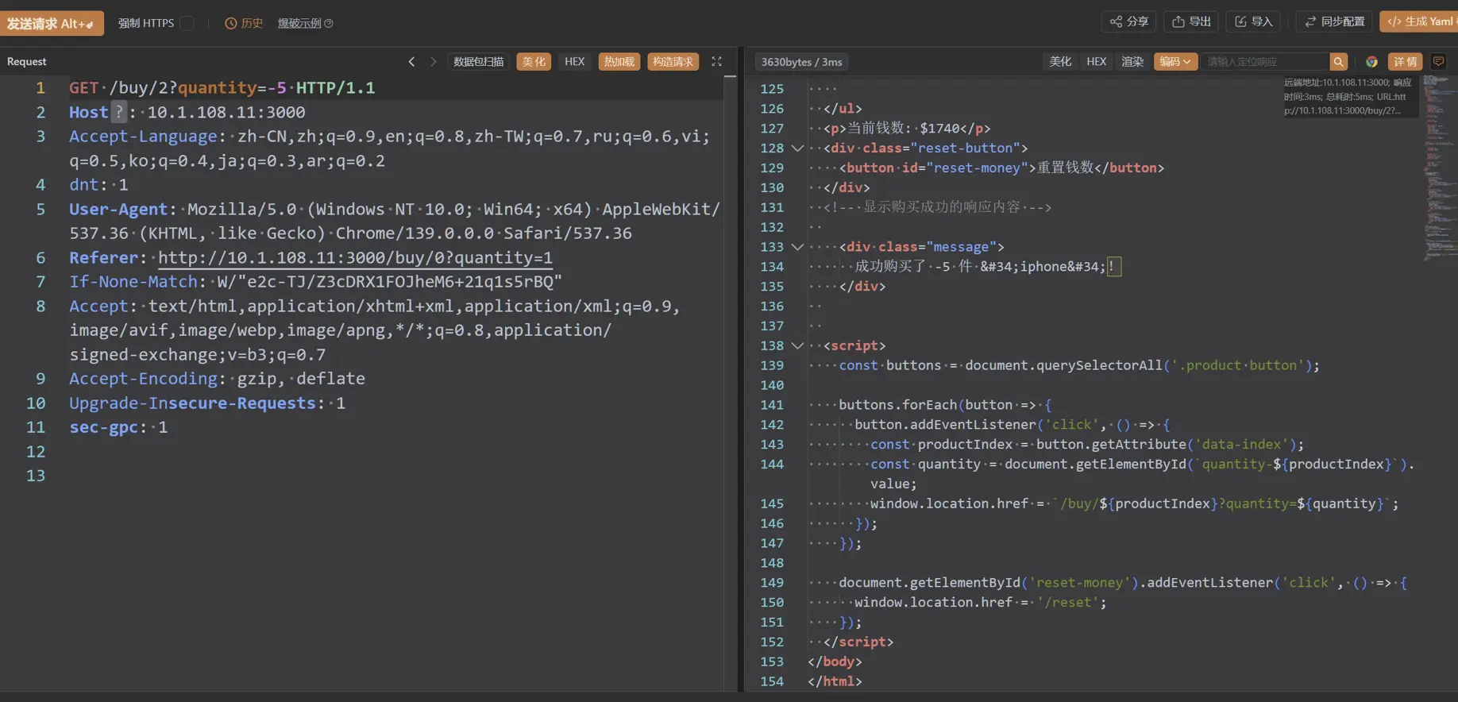Screen dimensions: 1458x702
Task: Click the 请输入定位响应 search input field
Action: tap(1264, 61)
